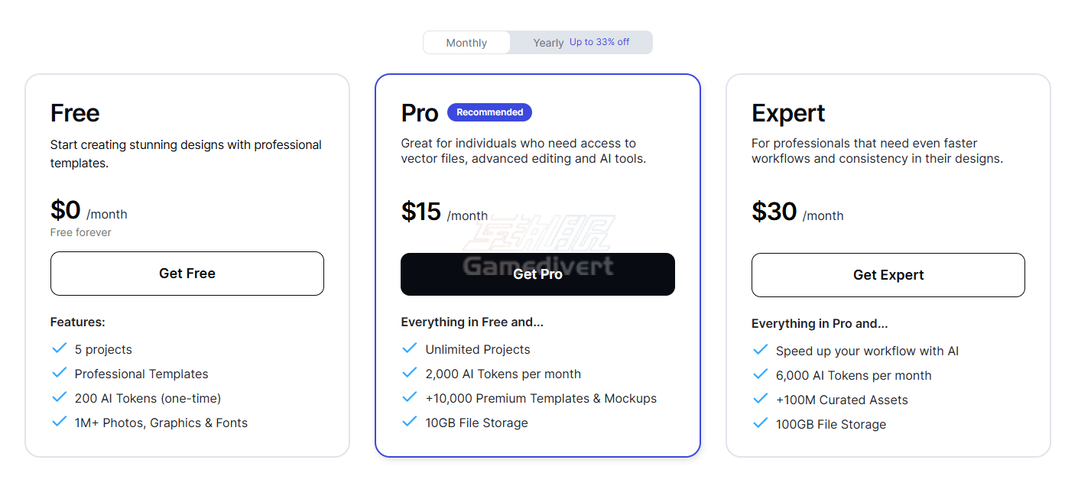Click checkmark beside 2,000 AI Tokens per month
Image resolution: width=1078 pixels, height=489 pixels.
pos(410,373)
